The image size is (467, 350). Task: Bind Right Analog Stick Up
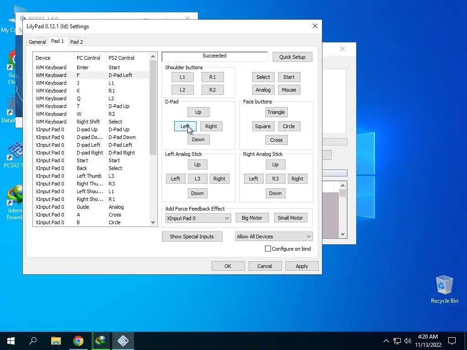click(x=275, y=165)
